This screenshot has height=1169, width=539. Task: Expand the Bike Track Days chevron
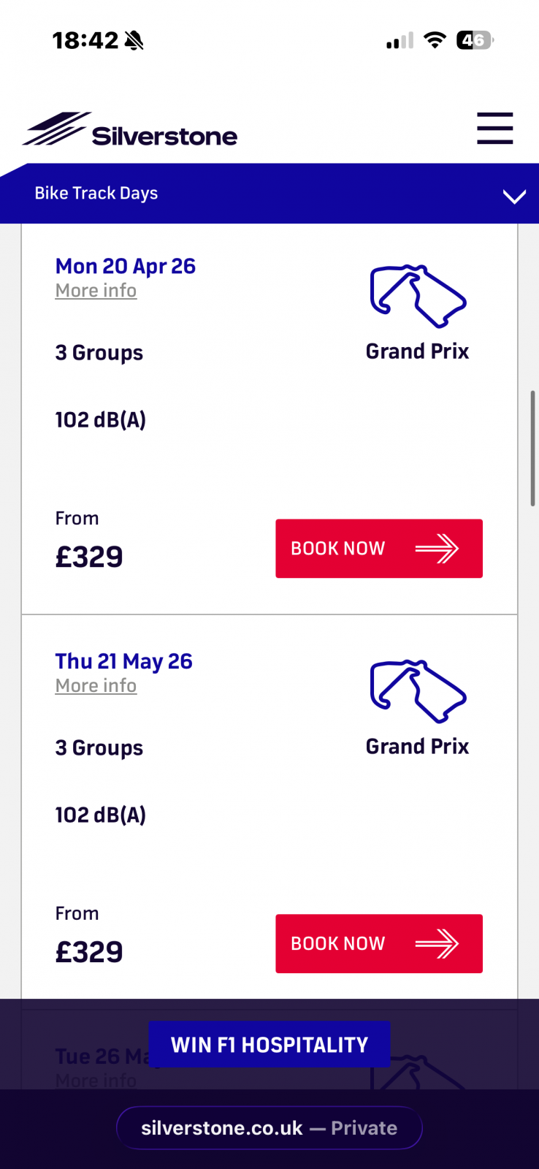(514, 196)
